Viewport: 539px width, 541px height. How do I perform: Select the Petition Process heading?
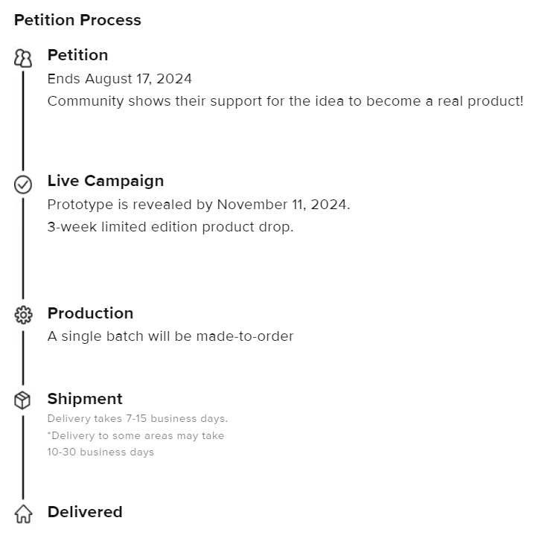click(77, 20)
